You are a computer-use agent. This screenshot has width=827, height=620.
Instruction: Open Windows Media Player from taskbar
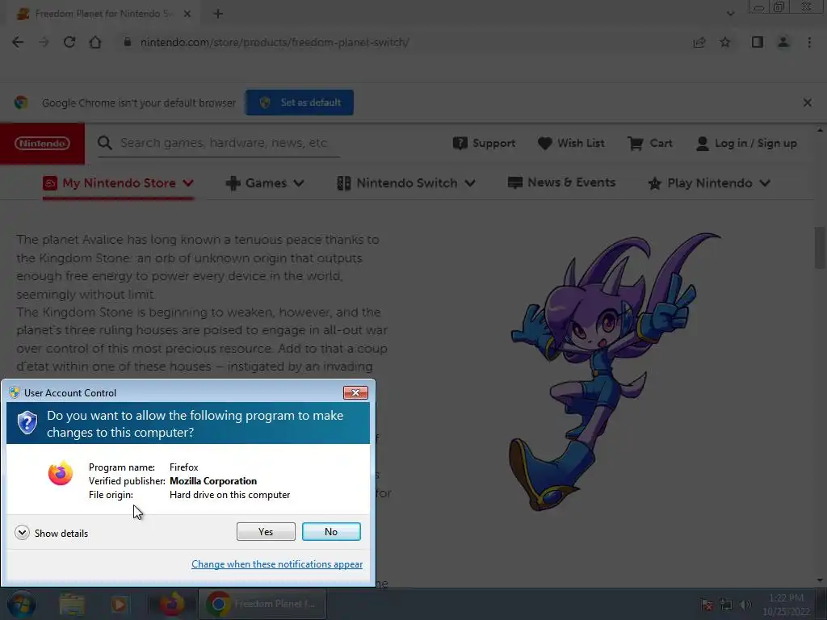(x=120, y=604)
